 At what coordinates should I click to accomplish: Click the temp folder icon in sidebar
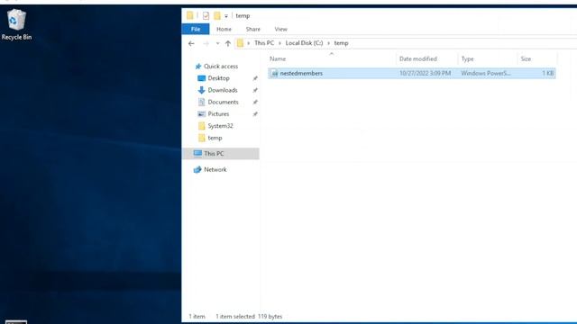[x=201, y=138]
